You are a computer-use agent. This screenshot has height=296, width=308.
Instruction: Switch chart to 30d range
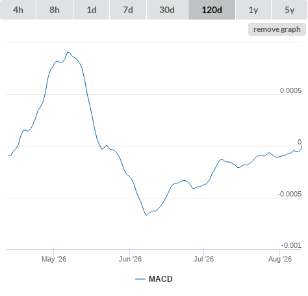click(x=167, y=10)
